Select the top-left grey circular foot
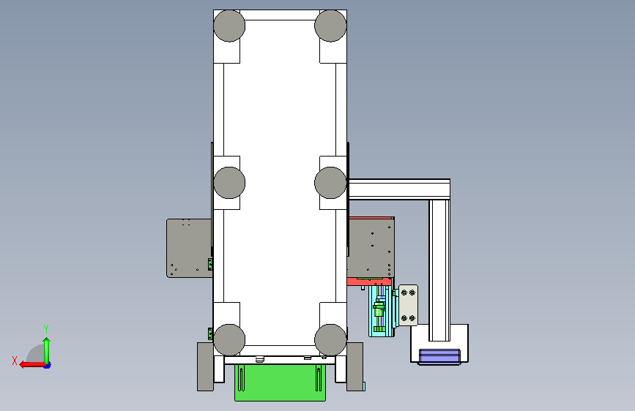This screenshot has height=411, width=635. coord(229,26)
